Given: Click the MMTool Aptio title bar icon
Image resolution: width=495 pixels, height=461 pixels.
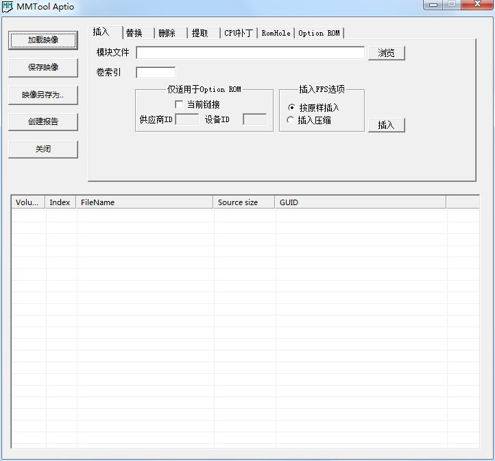Looking at the screenshot, I should point(8,6).
